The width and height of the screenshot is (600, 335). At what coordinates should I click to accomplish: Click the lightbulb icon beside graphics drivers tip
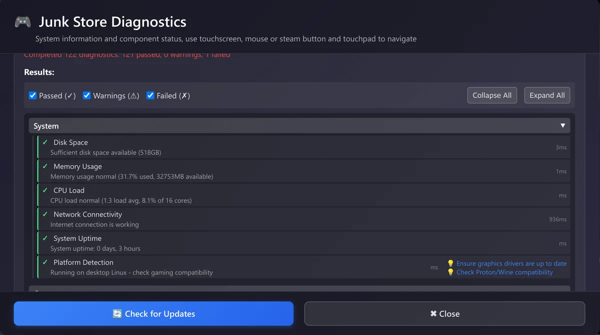[450, 263]
